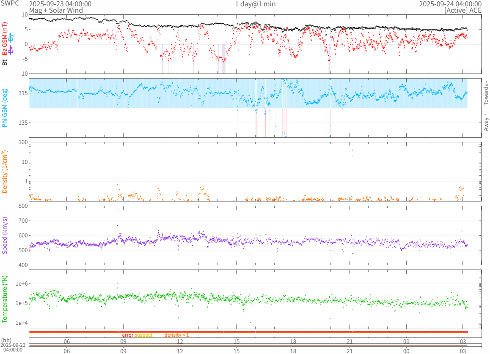The image size is (490, 354).
Task: Click the yellow suspect legend label
Action: (143, 335)
